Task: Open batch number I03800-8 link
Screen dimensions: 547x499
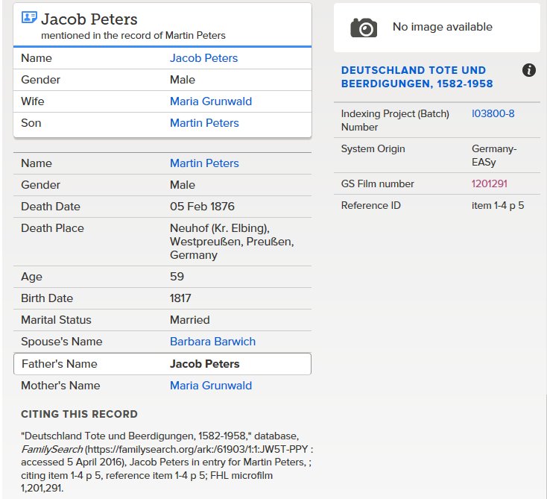Action: pos(493,113)
